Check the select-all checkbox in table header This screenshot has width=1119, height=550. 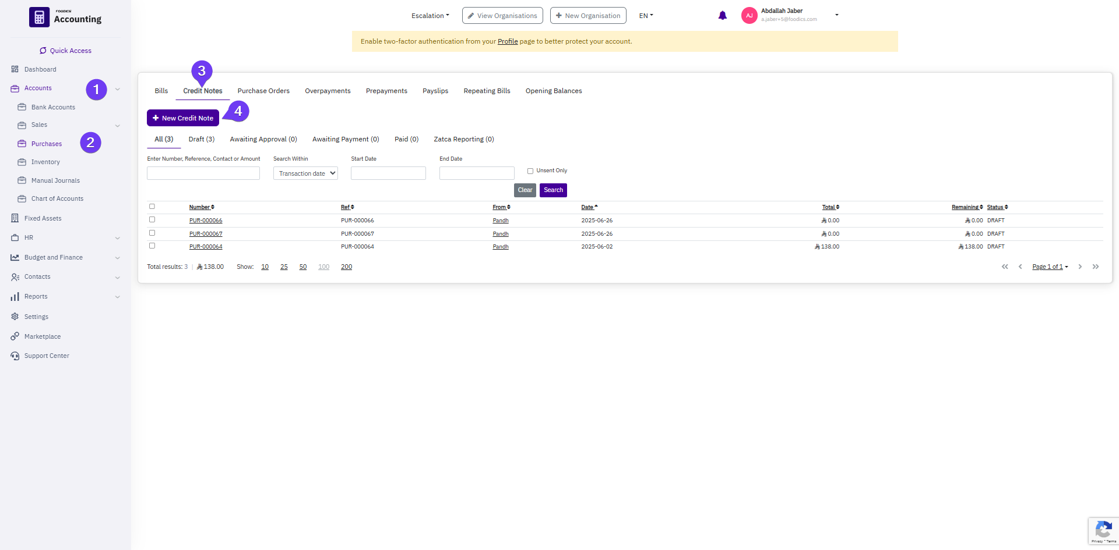point(152,207)
